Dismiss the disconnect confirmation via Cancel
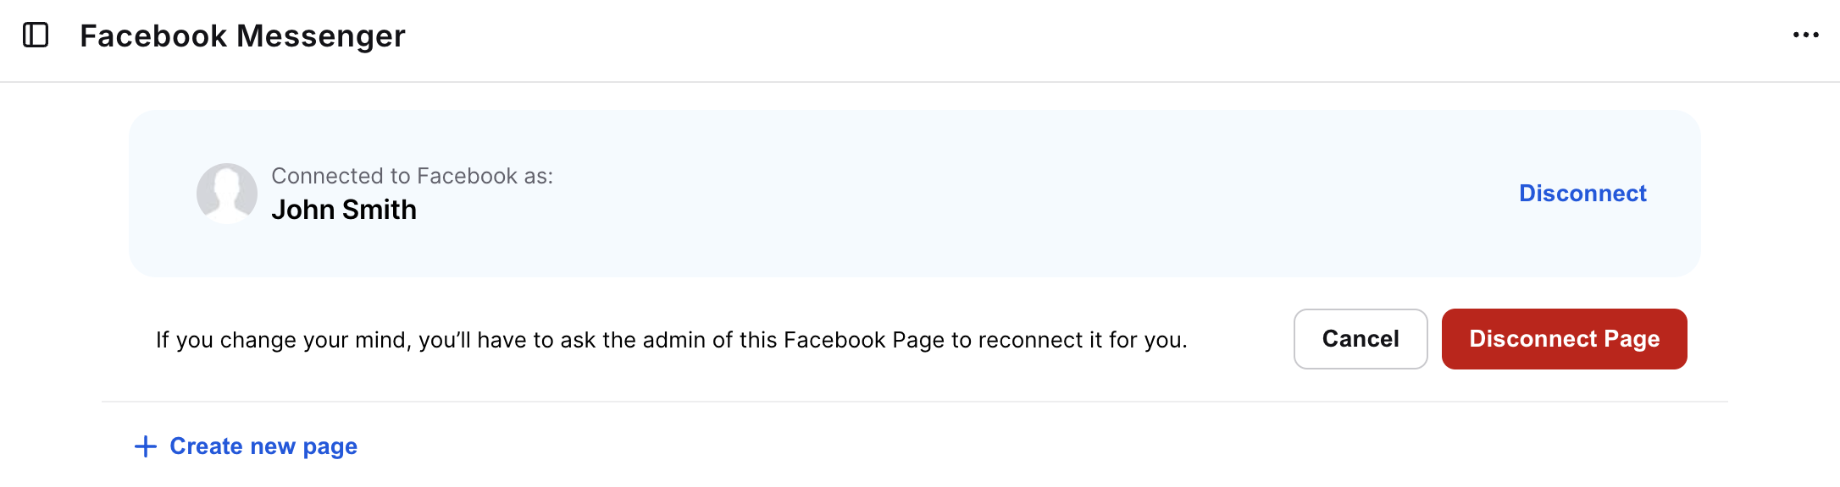The width and height of the screenshot is (1840, 487). pyautogui.click(x=1360, y=339)
